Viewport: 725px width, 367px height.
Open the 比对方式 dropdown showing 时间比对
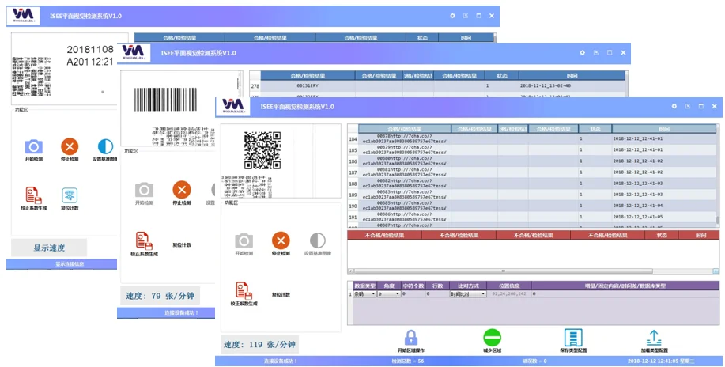[x=465, y=293]
